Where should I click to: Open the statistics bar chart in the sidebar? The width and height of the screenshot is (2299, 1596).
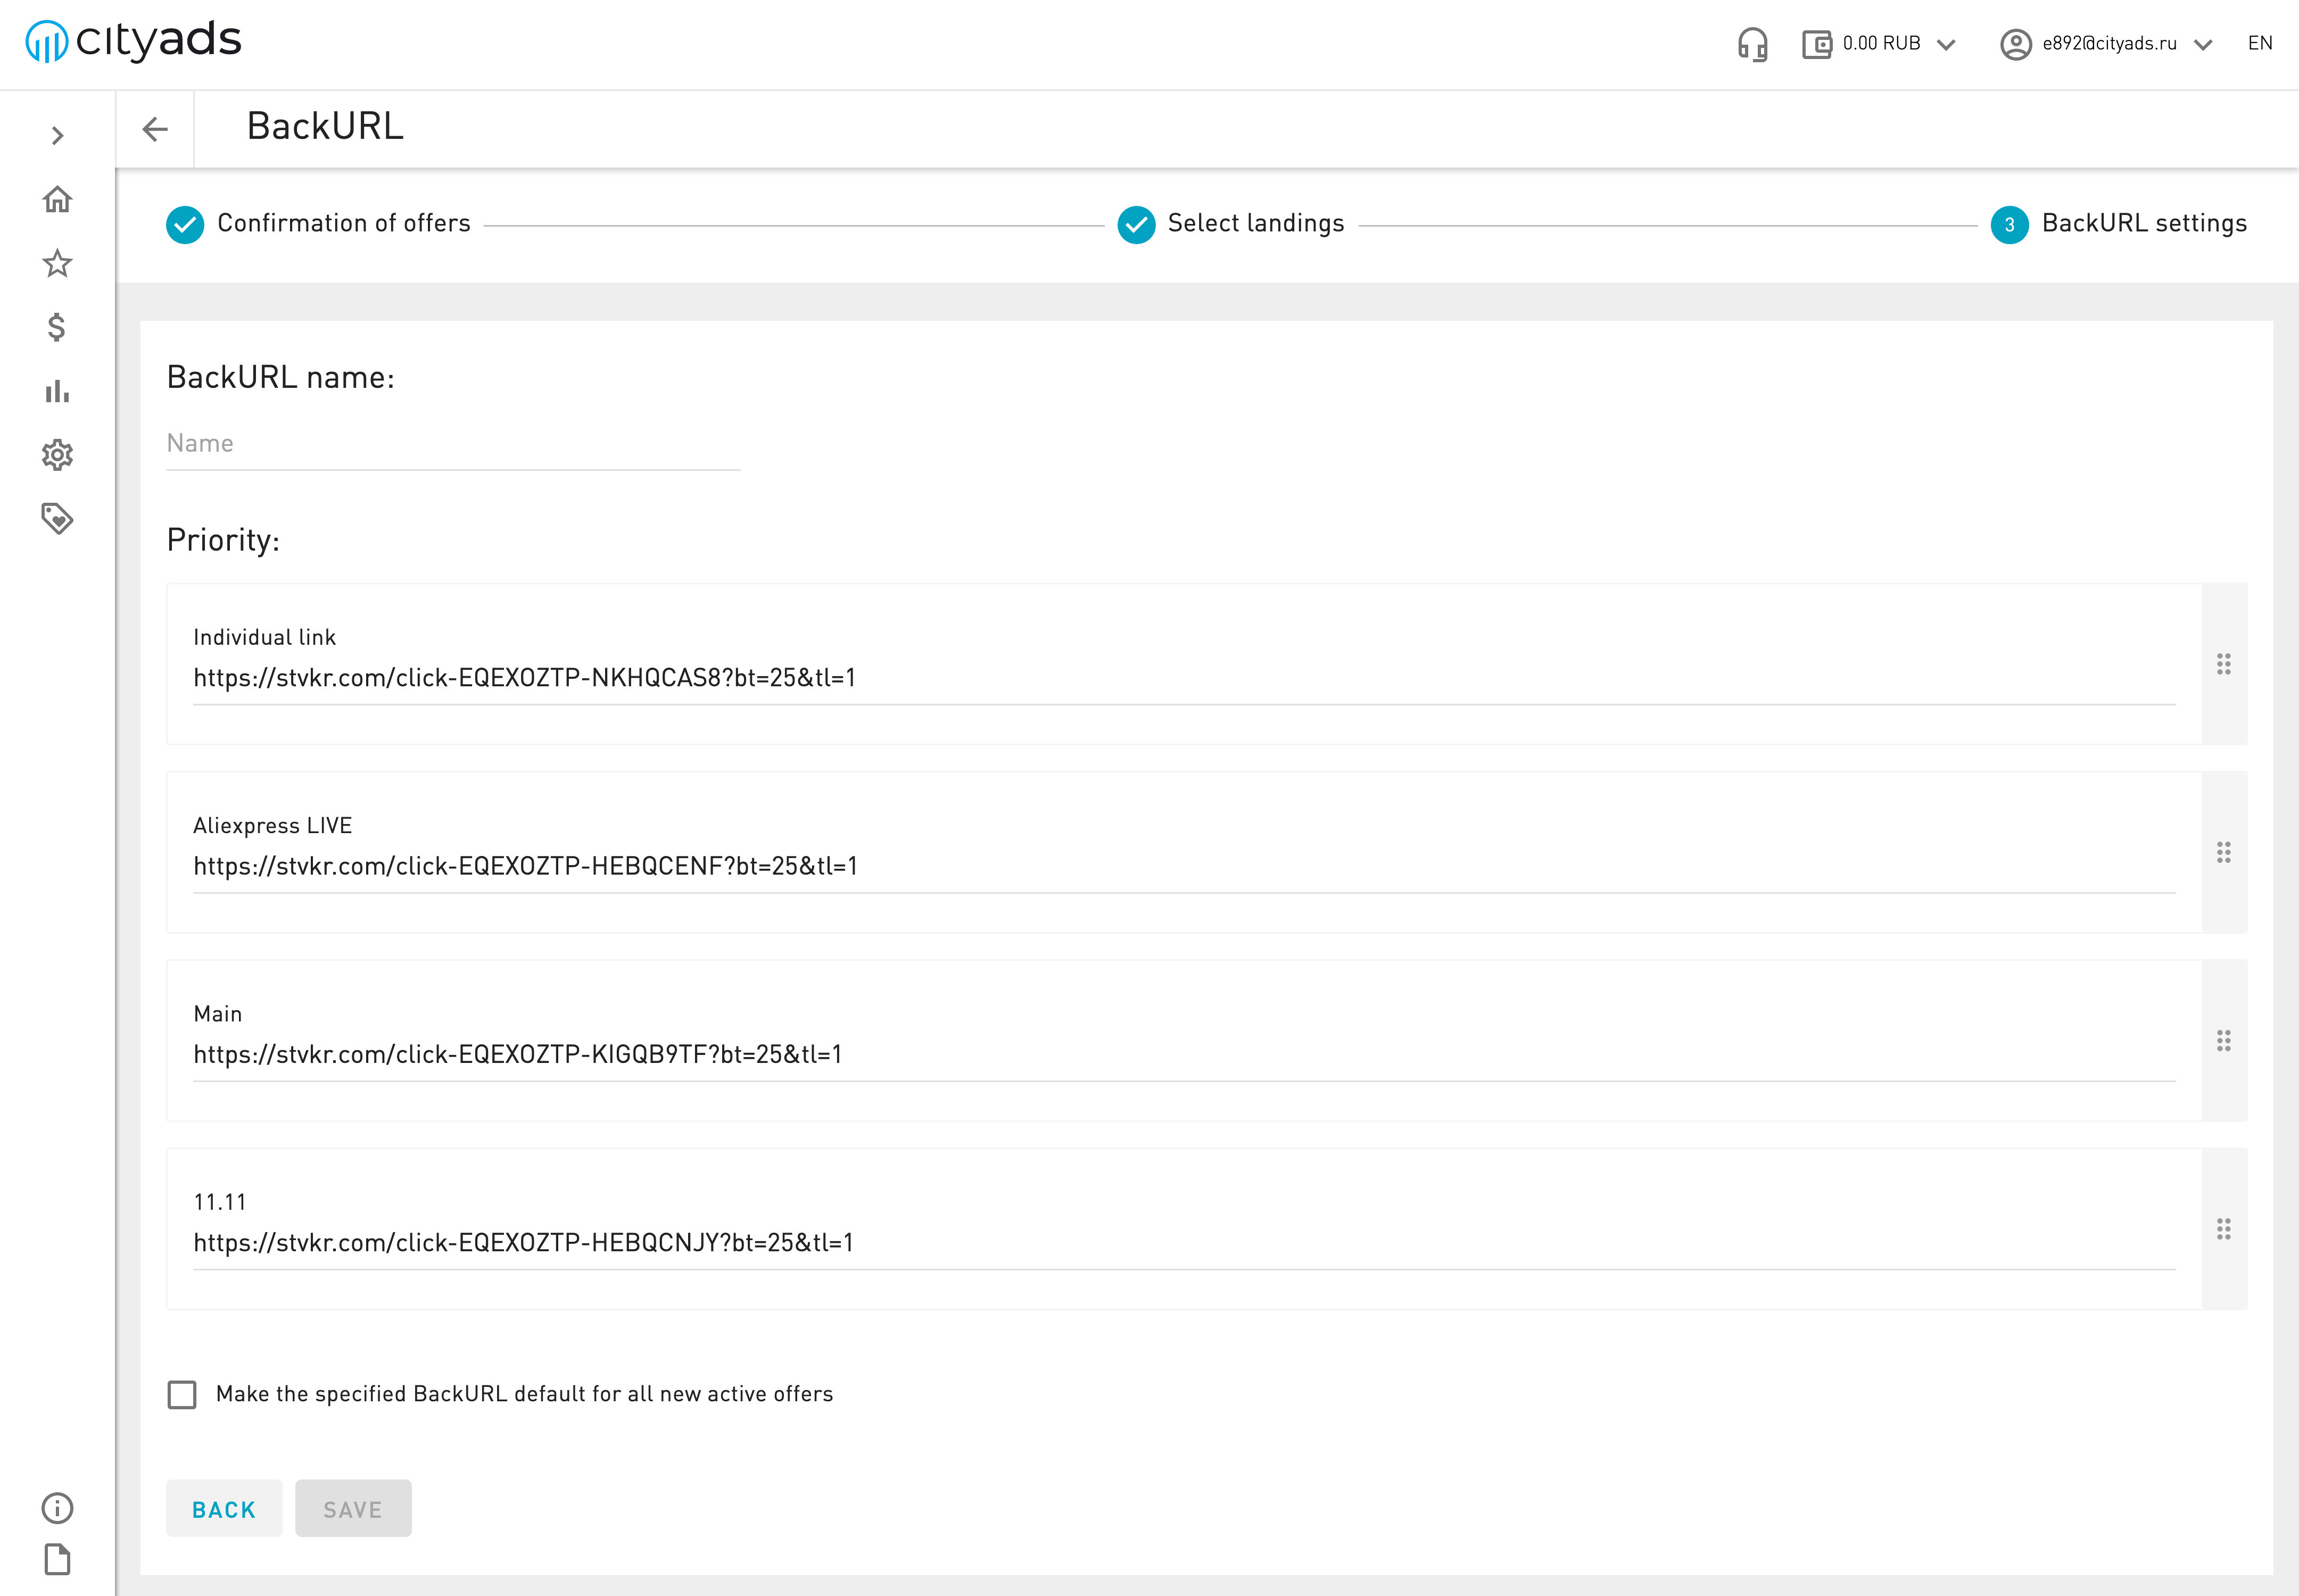(57, 391)
